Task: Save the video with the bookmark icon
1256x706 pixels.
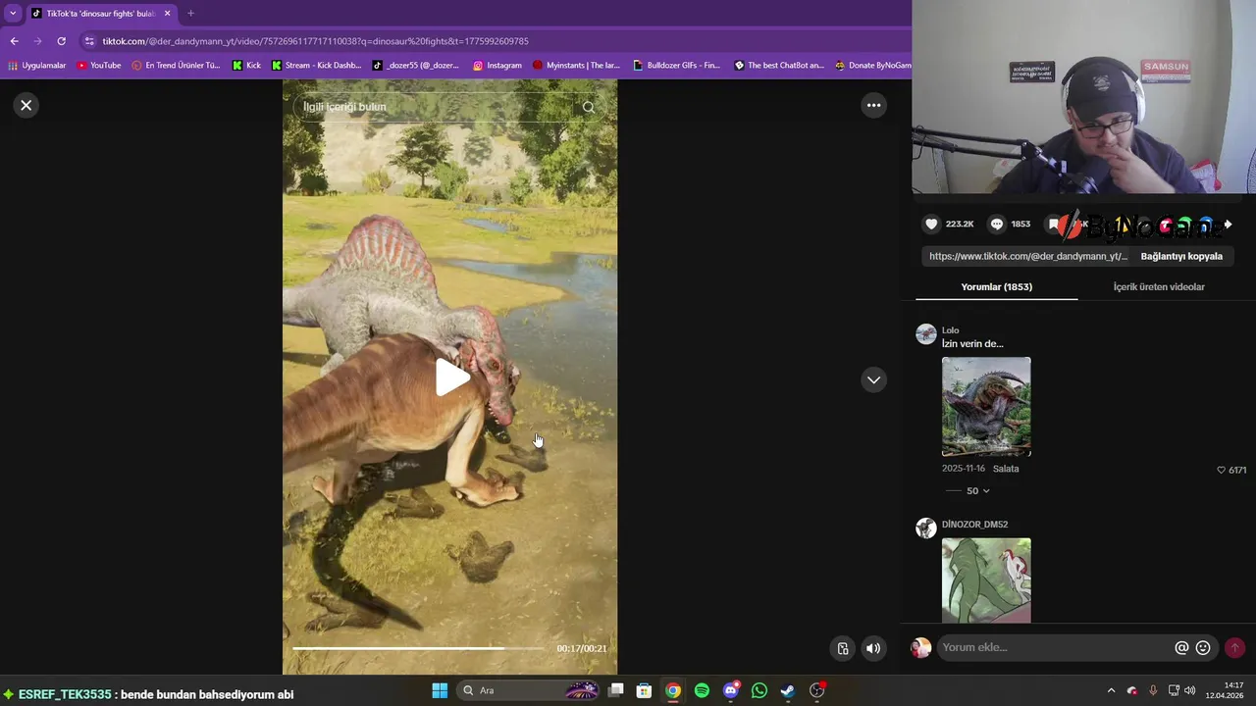Action: point(1054,225)
